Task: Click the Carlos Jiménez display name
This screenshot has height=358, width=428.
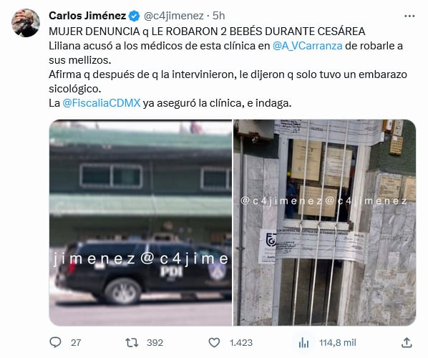Action: point(87,16)
